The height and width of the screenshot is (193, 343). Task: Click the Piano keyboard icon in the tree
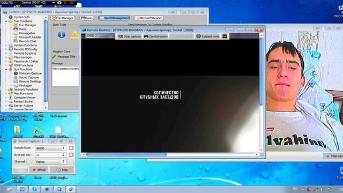(16, 29)
